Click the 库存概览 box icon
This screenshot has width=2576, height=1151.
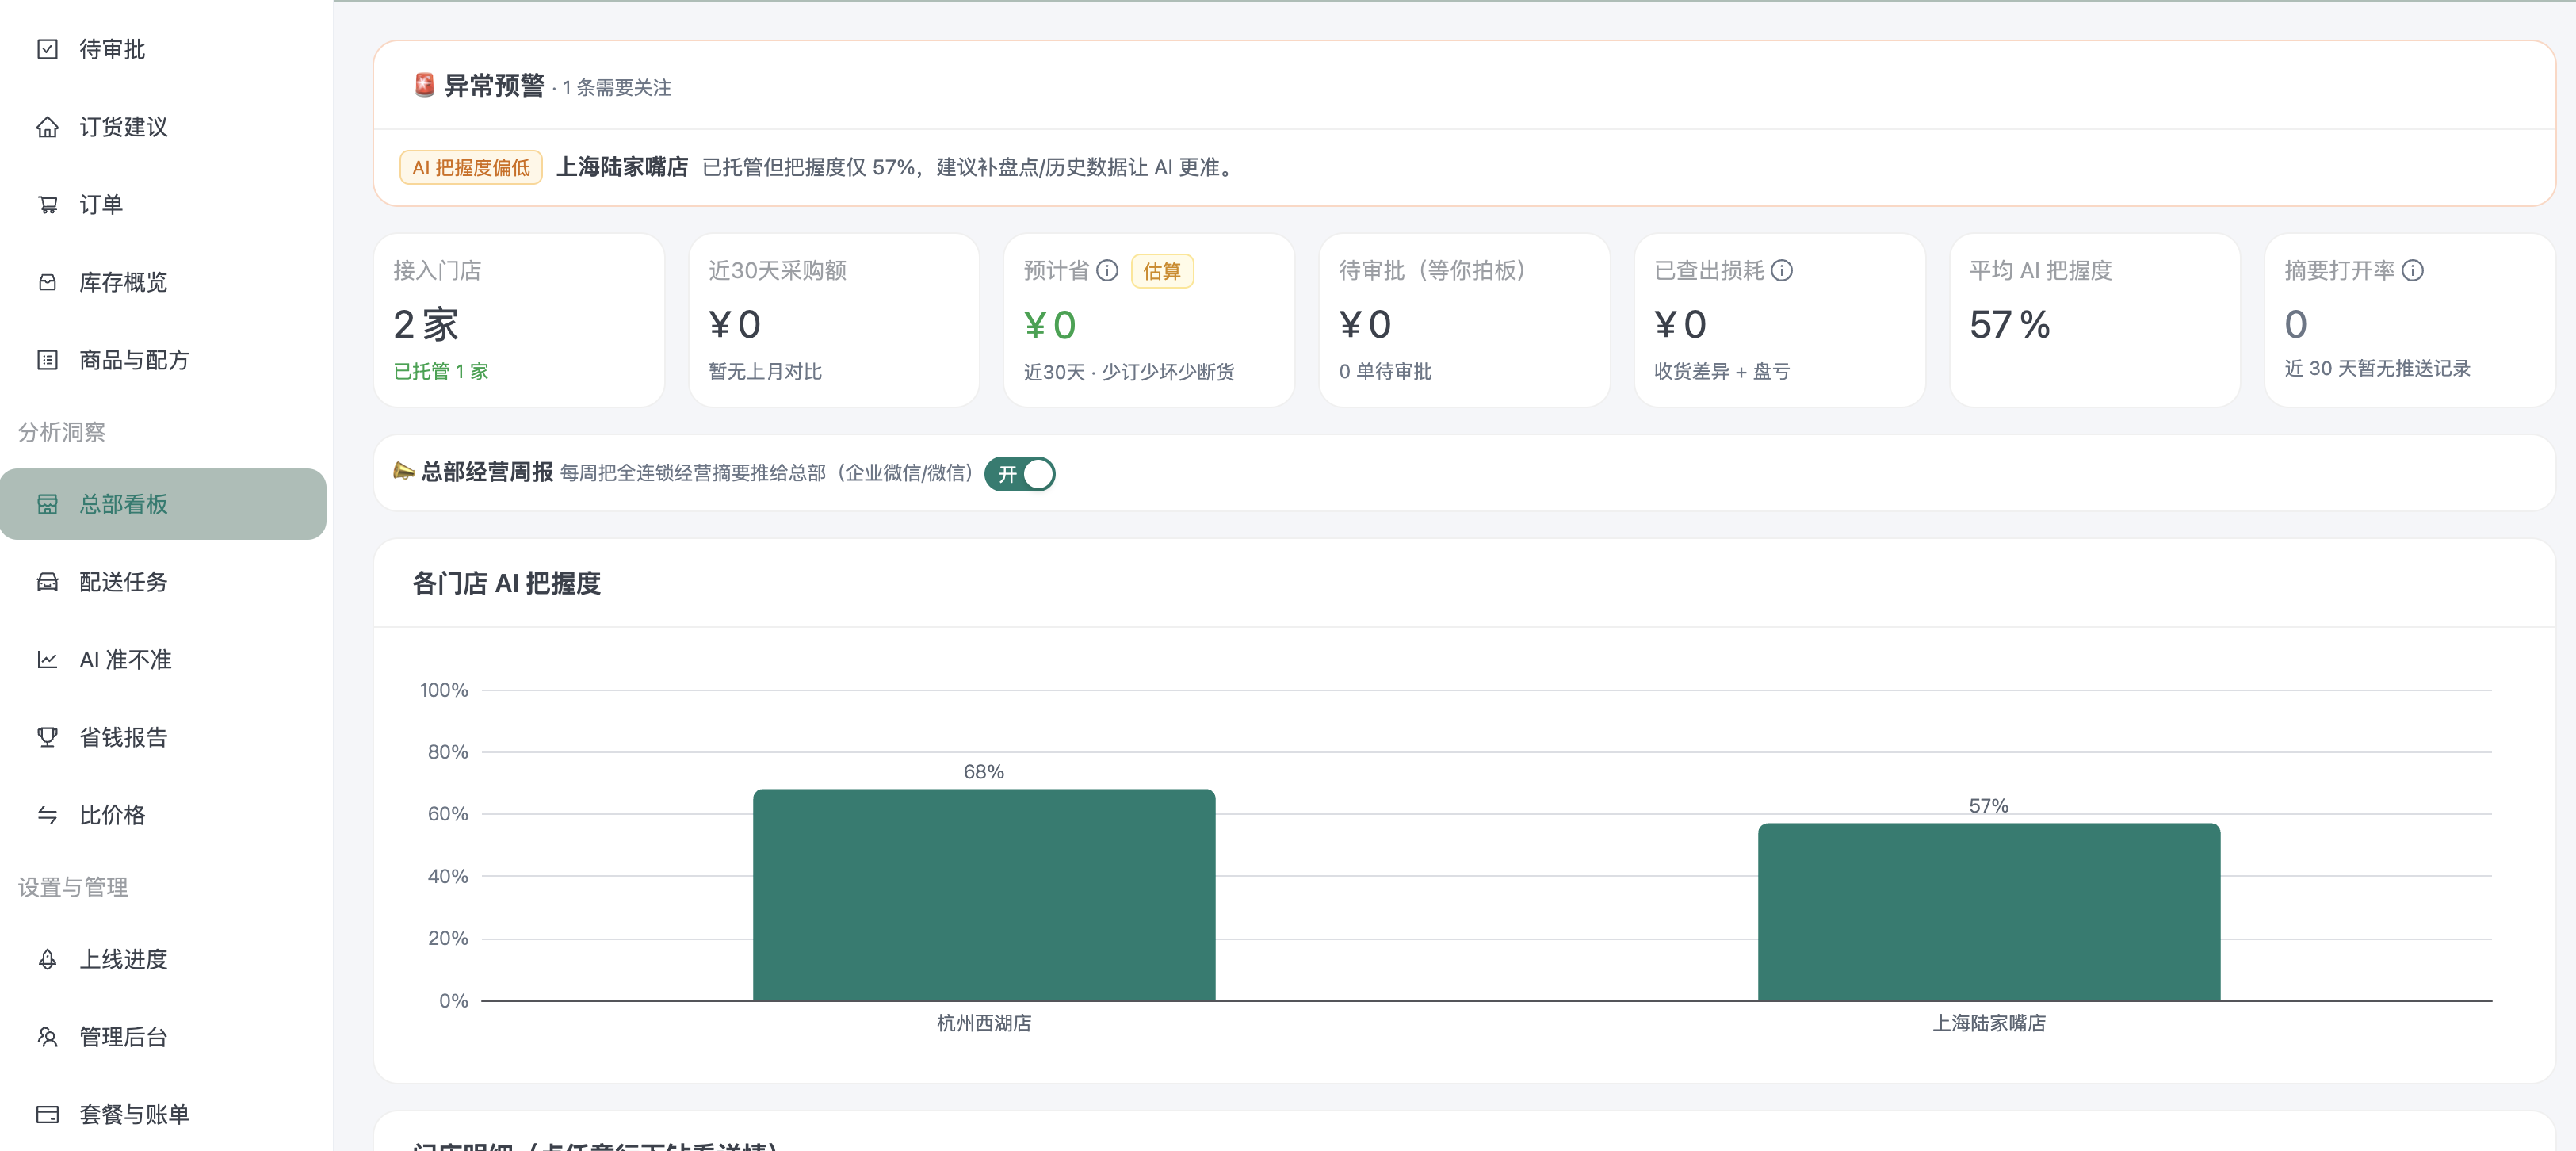[47, 282]
